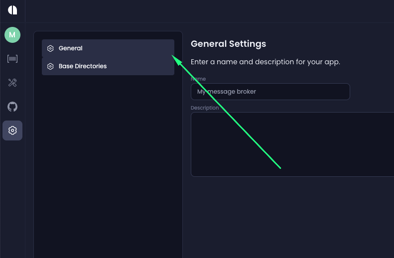Image resolution: width=394 pixels, height=258 pixels.
Task: Click gear icon beside Base Directories
Action: point(50,66)
